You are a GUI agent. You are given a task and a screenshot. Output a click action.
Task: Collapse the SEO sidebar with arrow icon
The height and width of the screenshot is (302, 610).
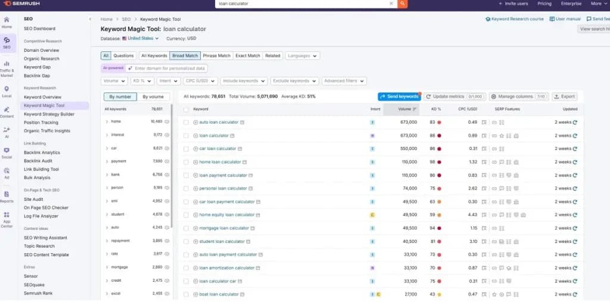pyautogui.click(x=90, y=18)
